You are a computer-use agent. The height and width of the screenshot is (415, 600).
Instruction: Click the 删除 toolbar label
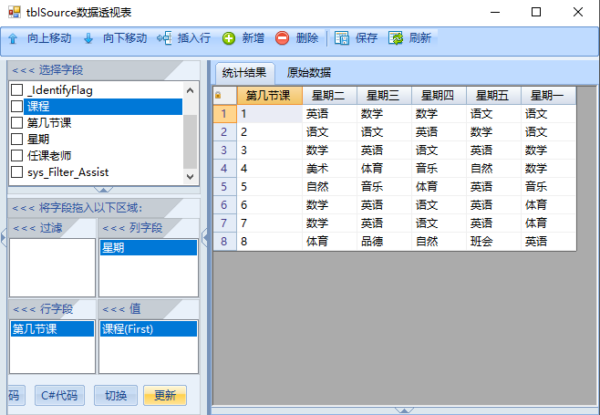tap(307, 38)
